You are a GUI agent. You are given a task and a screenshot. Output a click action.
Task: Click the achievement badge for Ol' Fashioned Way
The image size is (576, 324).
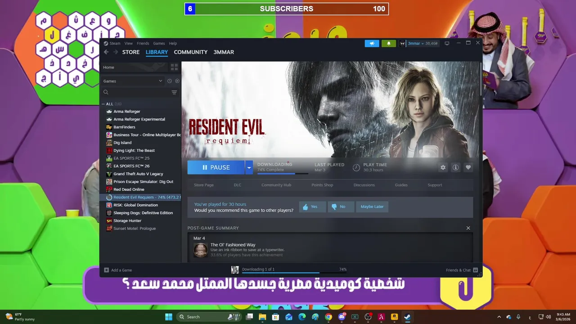[201, 250]
